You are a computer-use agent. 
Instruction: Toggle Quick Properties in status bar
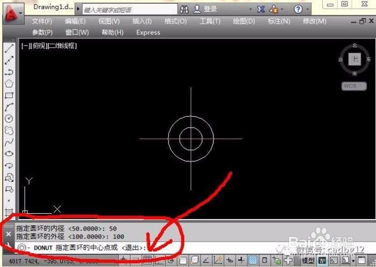pos(265,260)
